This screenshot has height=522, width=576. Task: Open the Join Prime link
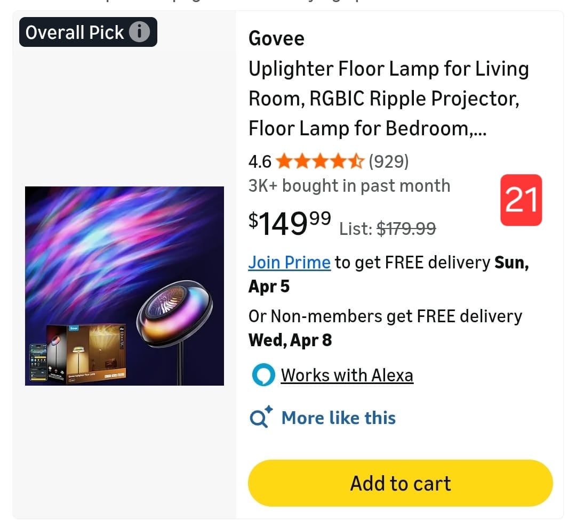pos(289,262)
